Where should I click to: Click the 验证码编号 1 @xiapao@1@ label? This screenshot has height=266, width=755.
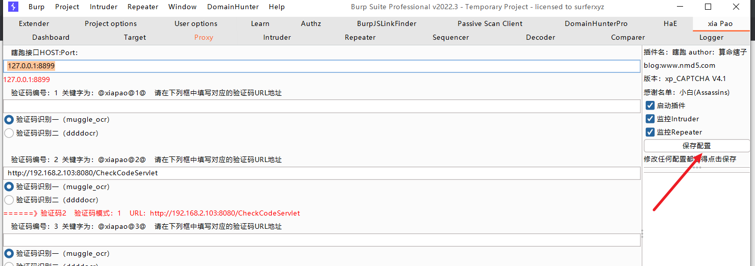coord(146,93)
